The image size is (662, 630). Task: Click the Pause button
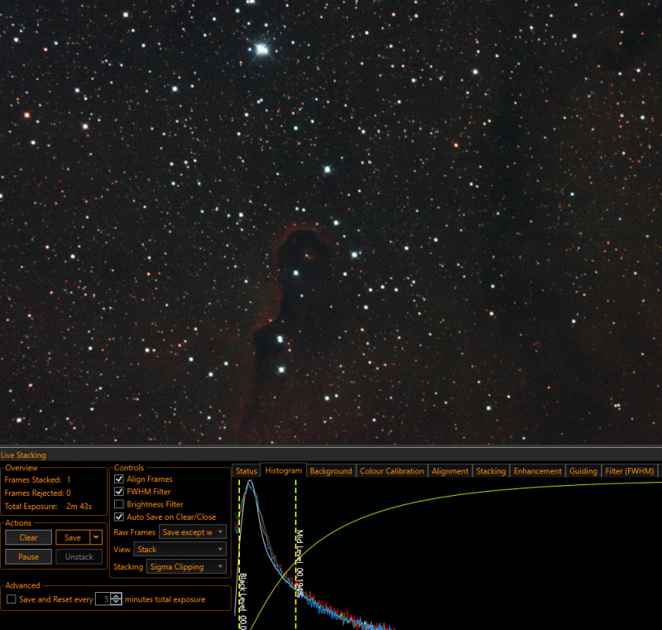[29, 557]
